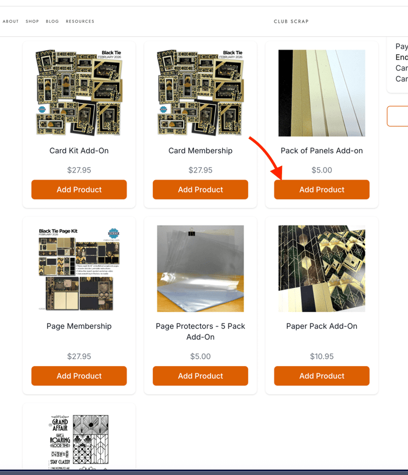View the Grand Affair stamp set image
This screenshot has width=408, height=475.
(x=79, y=441)
